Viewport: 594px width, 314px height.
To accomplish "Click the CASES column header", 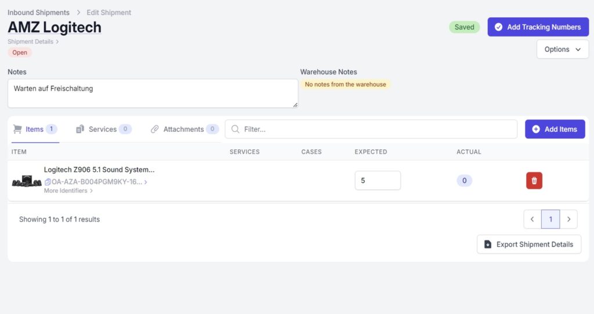I will [312, 151].
